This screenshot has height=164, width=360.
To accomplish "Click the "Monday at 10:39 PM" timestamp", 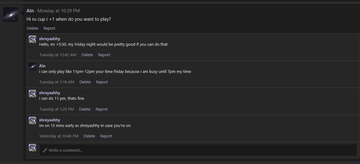I will click(x=58, y=11).
